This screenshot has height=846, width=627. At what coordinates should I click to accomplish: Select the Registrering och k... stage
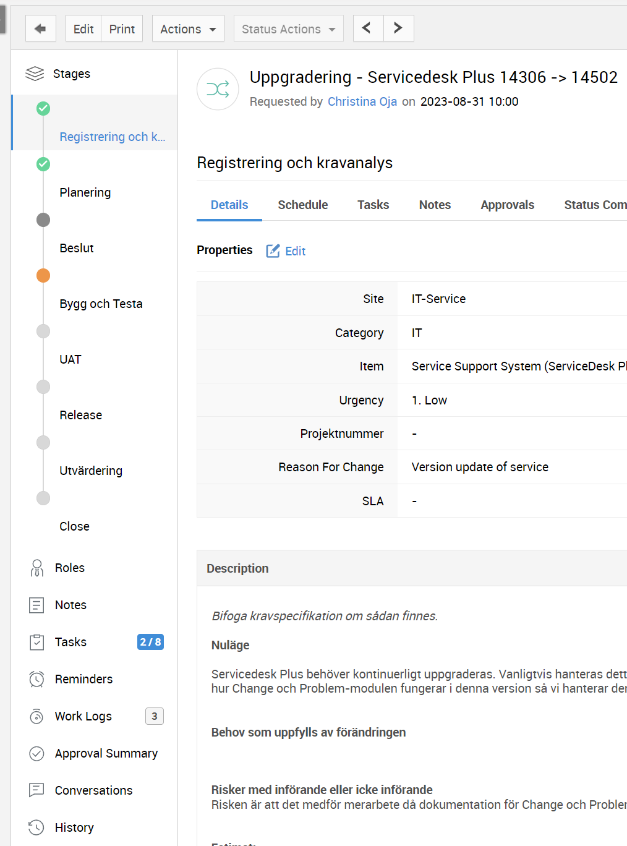pyautogui.click(x=113, y=137)
